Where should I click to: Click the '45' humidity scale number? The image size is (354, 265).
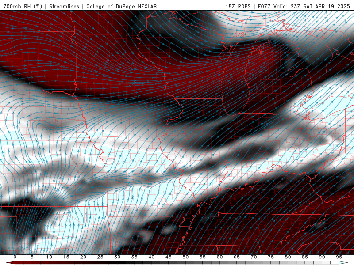coord(169,257)
